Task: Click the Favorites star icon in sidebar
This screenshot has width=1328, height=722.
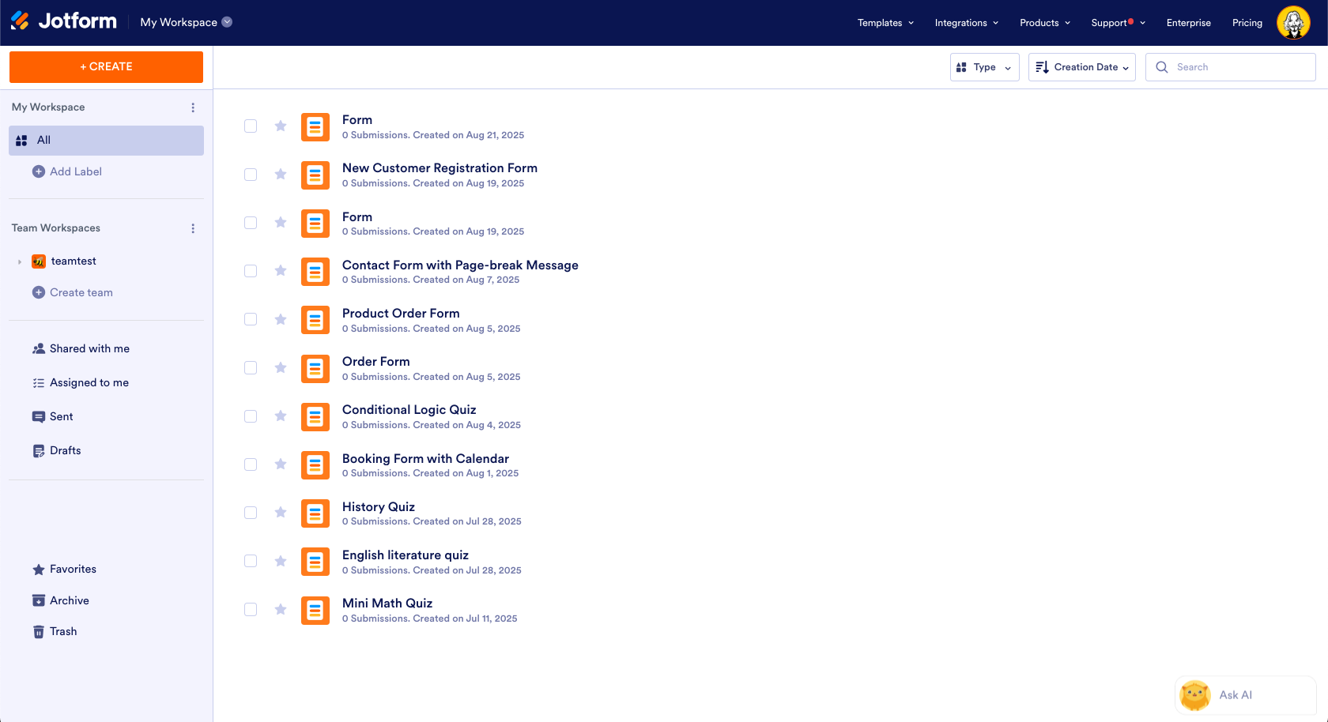Action: click(38, 569)
